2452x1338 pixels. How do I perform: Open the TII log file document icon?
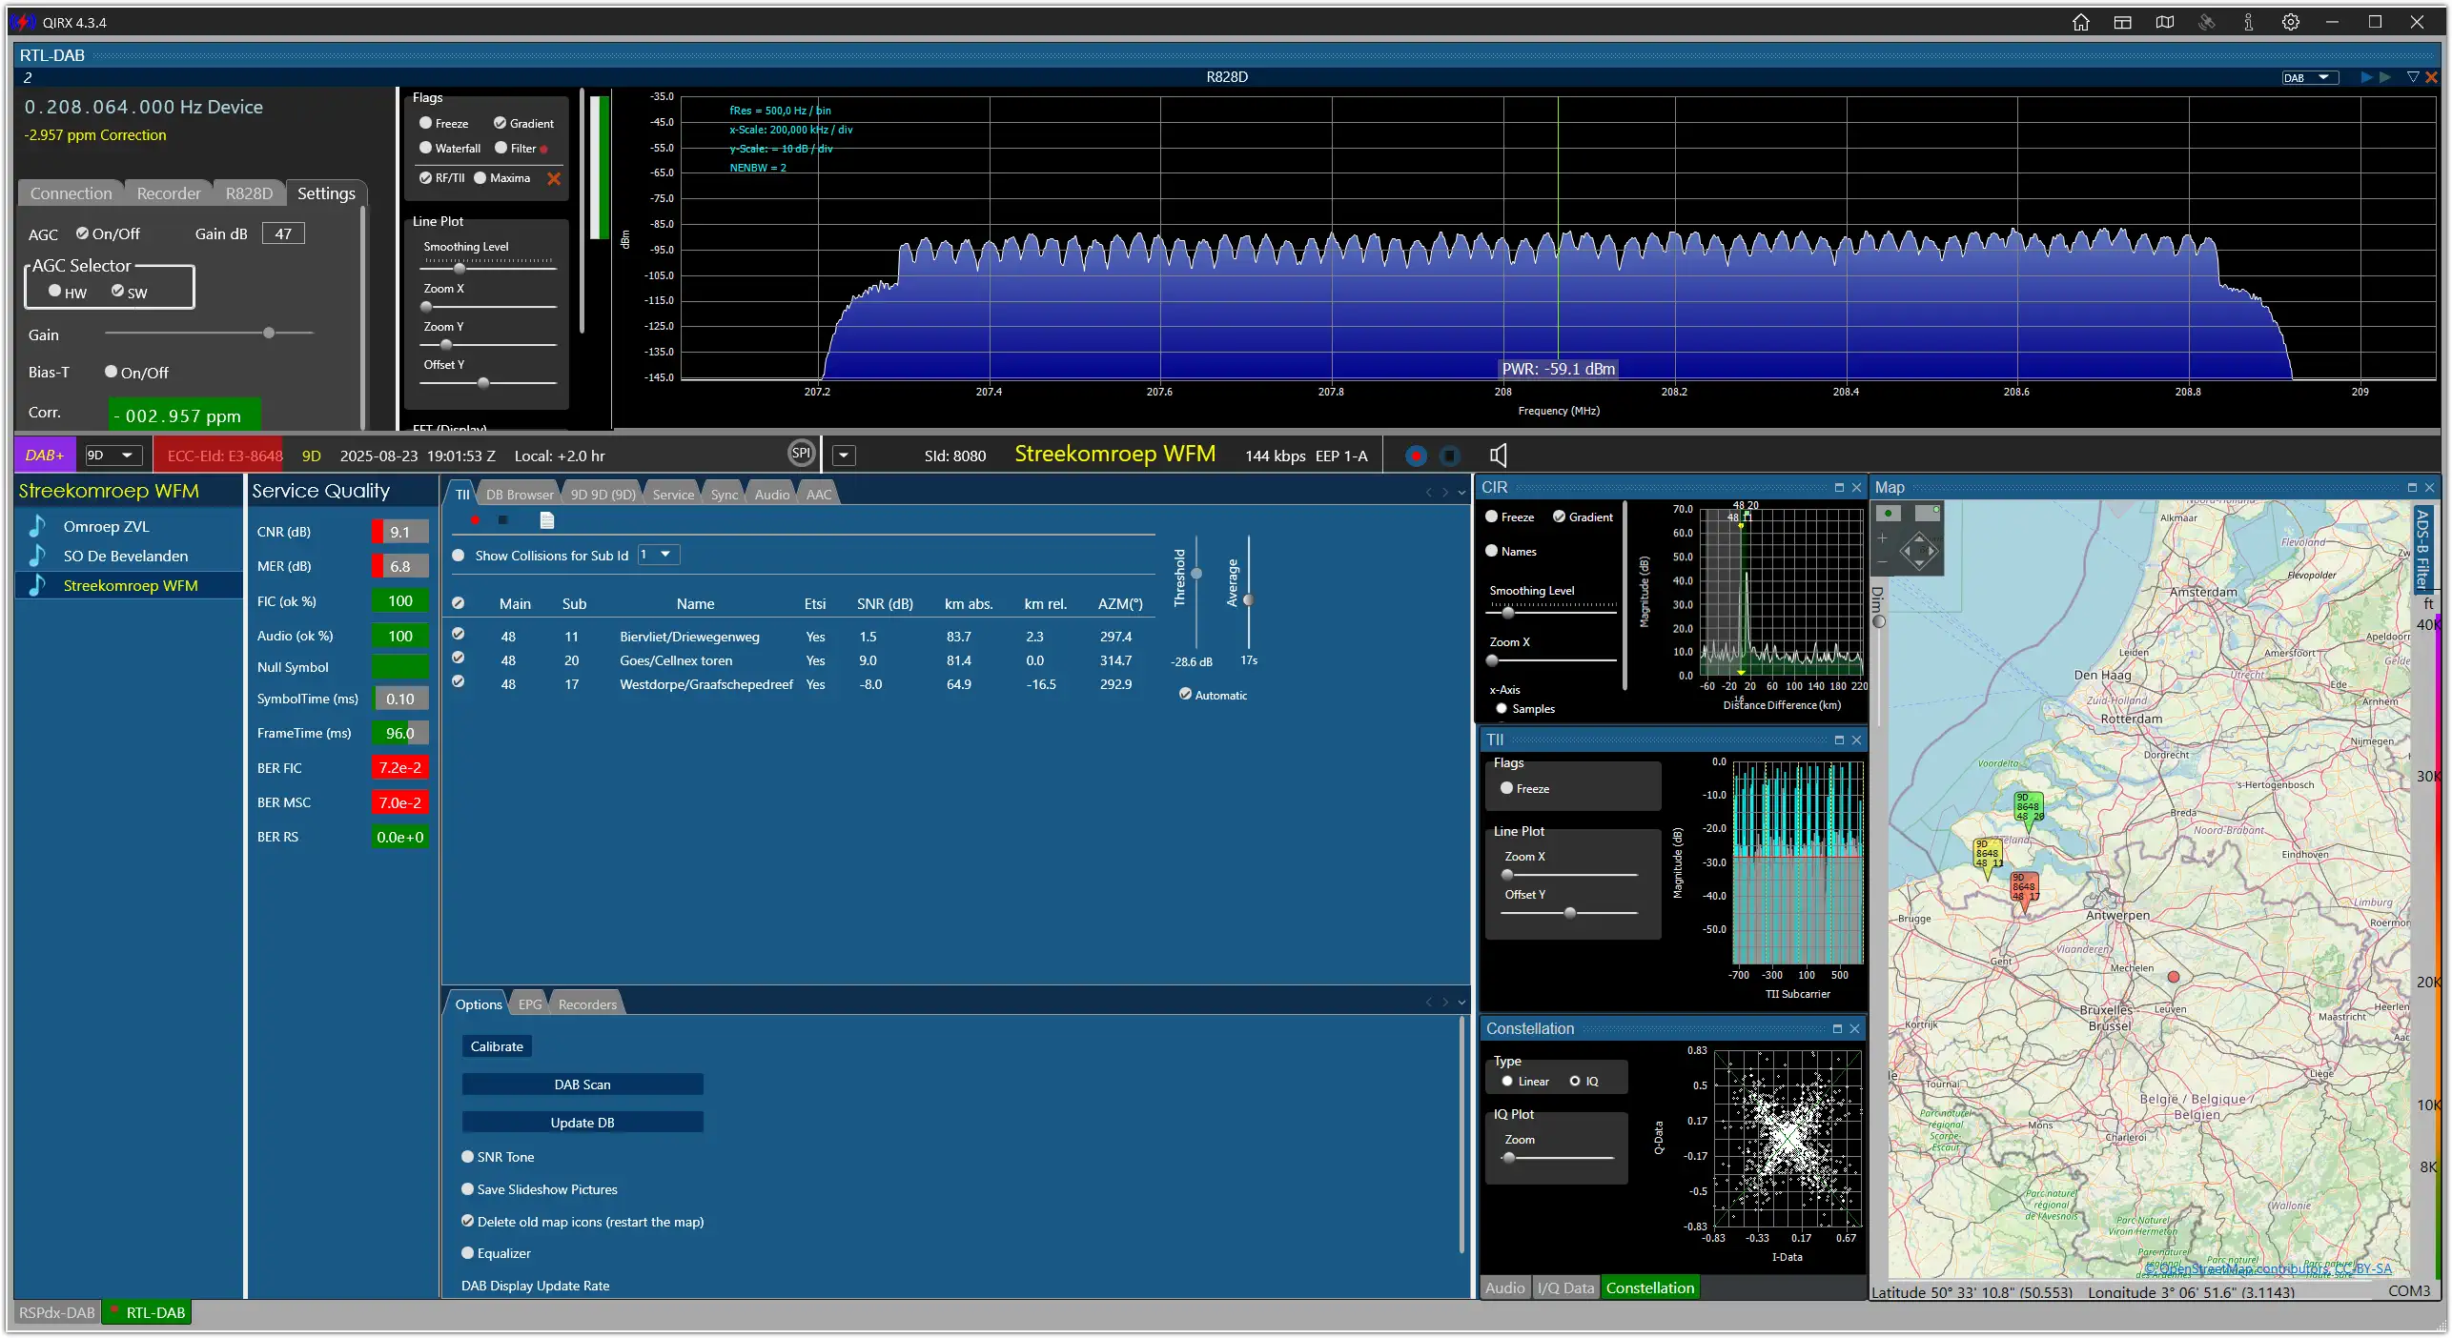[546, 520]
